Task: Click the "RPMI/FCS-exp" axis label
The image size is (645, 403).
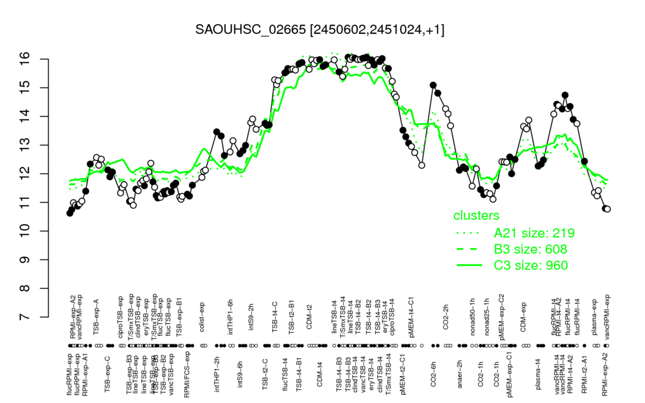Action: [x=186, y=375]
